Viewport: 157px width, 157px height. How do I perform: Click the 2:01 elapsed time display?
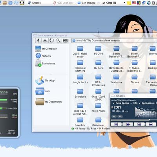(x=117, y=108)
